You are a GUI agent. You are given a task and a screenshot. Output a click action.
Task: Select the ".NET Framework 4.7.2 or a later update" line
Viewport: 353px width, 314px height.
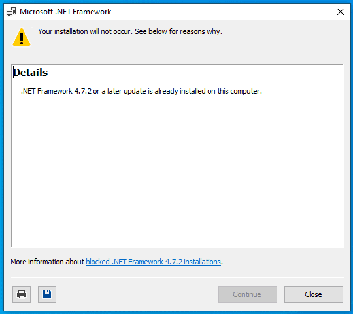click(x=141, y=91)
